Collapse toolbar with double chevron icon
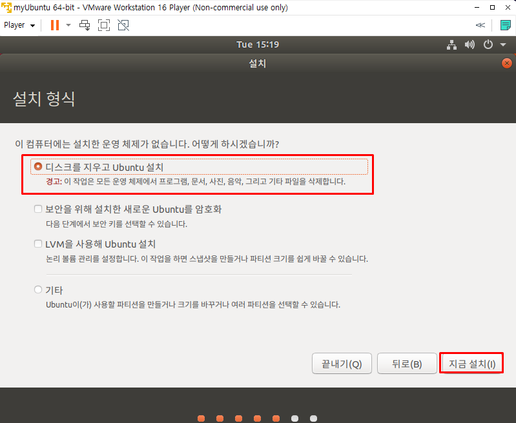516x423 pixels. [480, 25]
